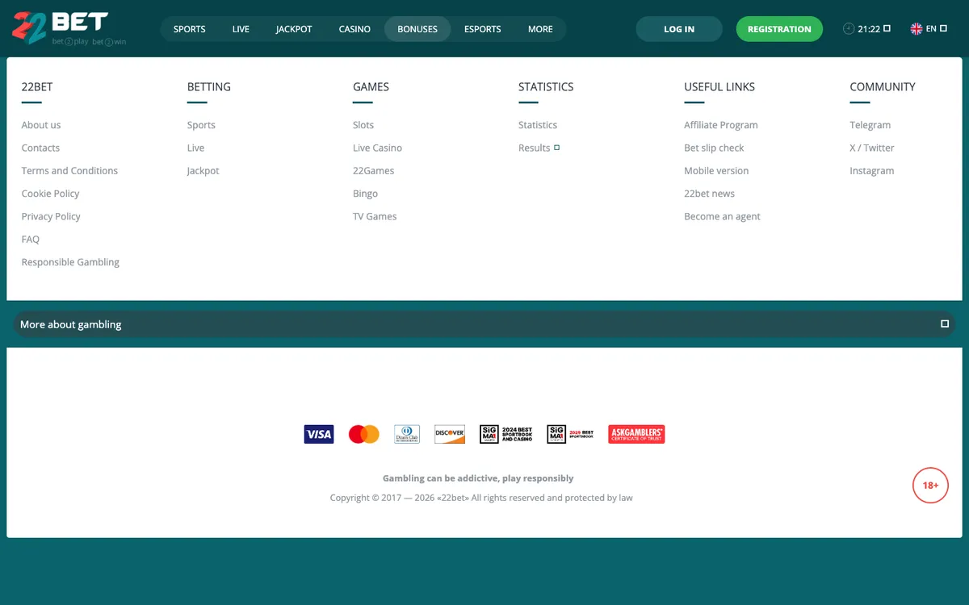969x605 pixels.
Task: Open the Telegram community link
Action: pos(870,125)
